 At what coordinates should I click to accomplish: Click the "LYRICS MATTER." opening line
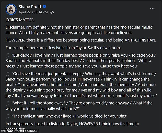click(x=20, y=20)
